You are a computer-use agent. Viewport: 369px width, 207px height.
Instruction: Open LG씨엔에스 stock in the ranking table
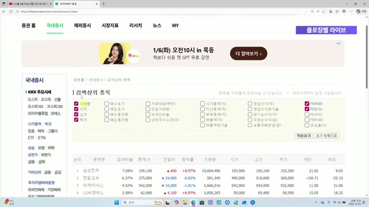point(93,193)
